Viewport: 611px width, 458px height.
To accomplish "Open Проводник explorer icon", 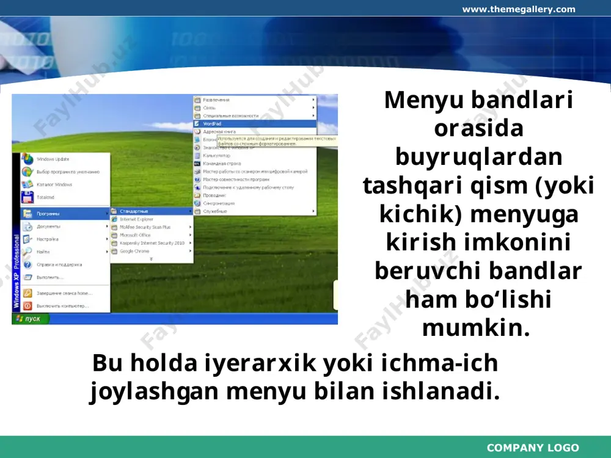I will click(197, 195).
